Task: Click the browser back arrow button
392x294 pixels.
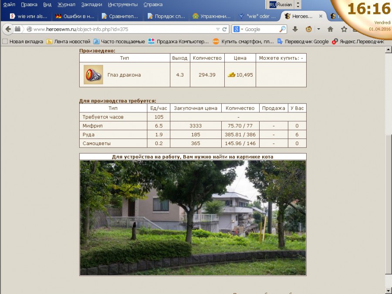Action: [8, 29]
